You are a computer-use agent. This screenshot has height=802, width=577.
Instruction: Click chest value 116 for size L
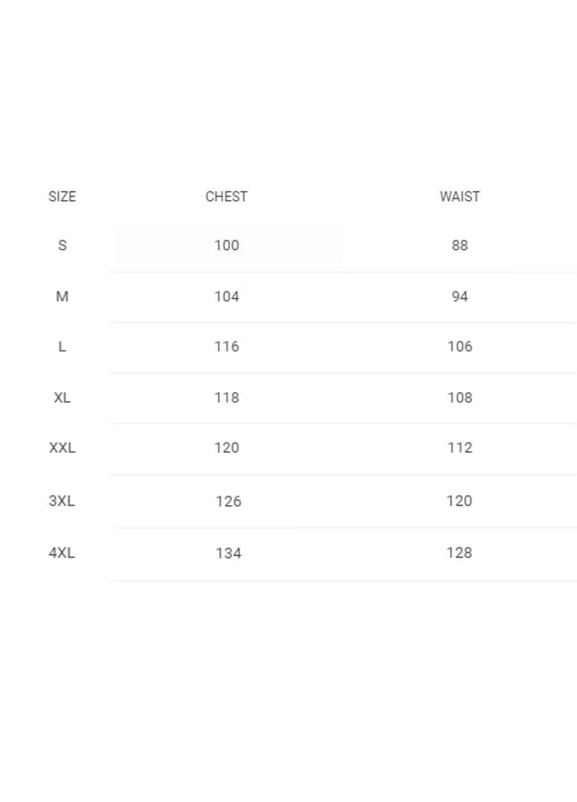[x=227, y=347]
